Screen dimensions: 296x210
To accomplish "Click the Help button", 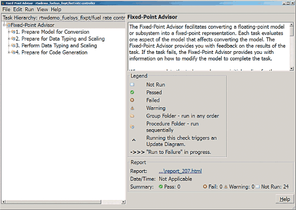I will coord(285,199).
